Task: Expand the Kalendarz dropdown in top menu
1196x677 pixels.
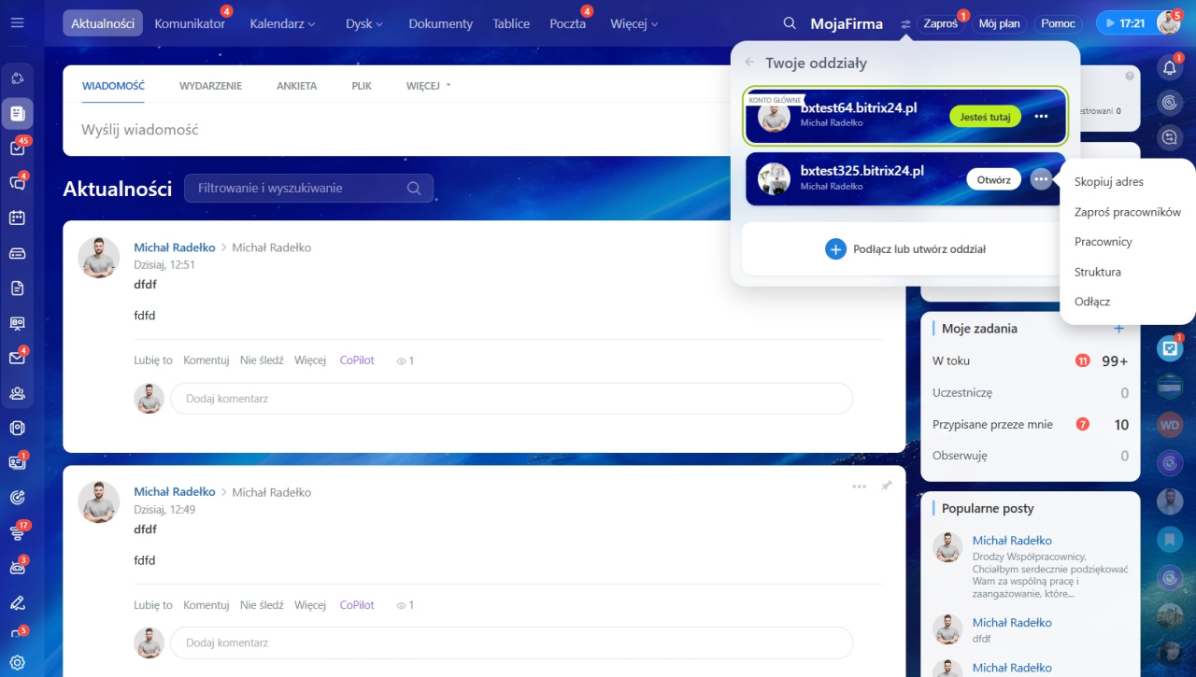Action: click(282, 23)
